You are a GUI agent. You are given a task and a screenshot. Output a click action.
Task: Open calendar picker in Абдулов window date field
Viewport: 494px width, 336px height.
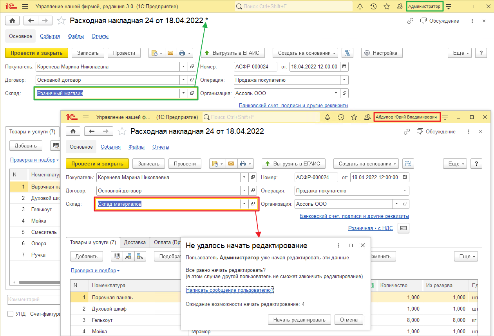pos(405,178)
